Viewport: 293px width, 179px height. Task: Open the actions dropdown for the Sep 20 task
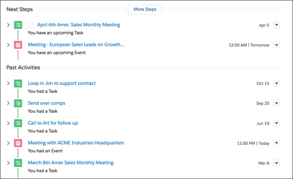[x=277, y=103]
